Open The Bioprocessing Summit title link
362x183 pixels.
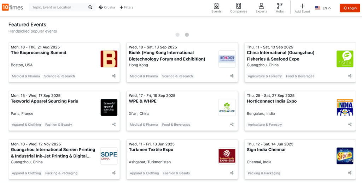pos(39,53)
